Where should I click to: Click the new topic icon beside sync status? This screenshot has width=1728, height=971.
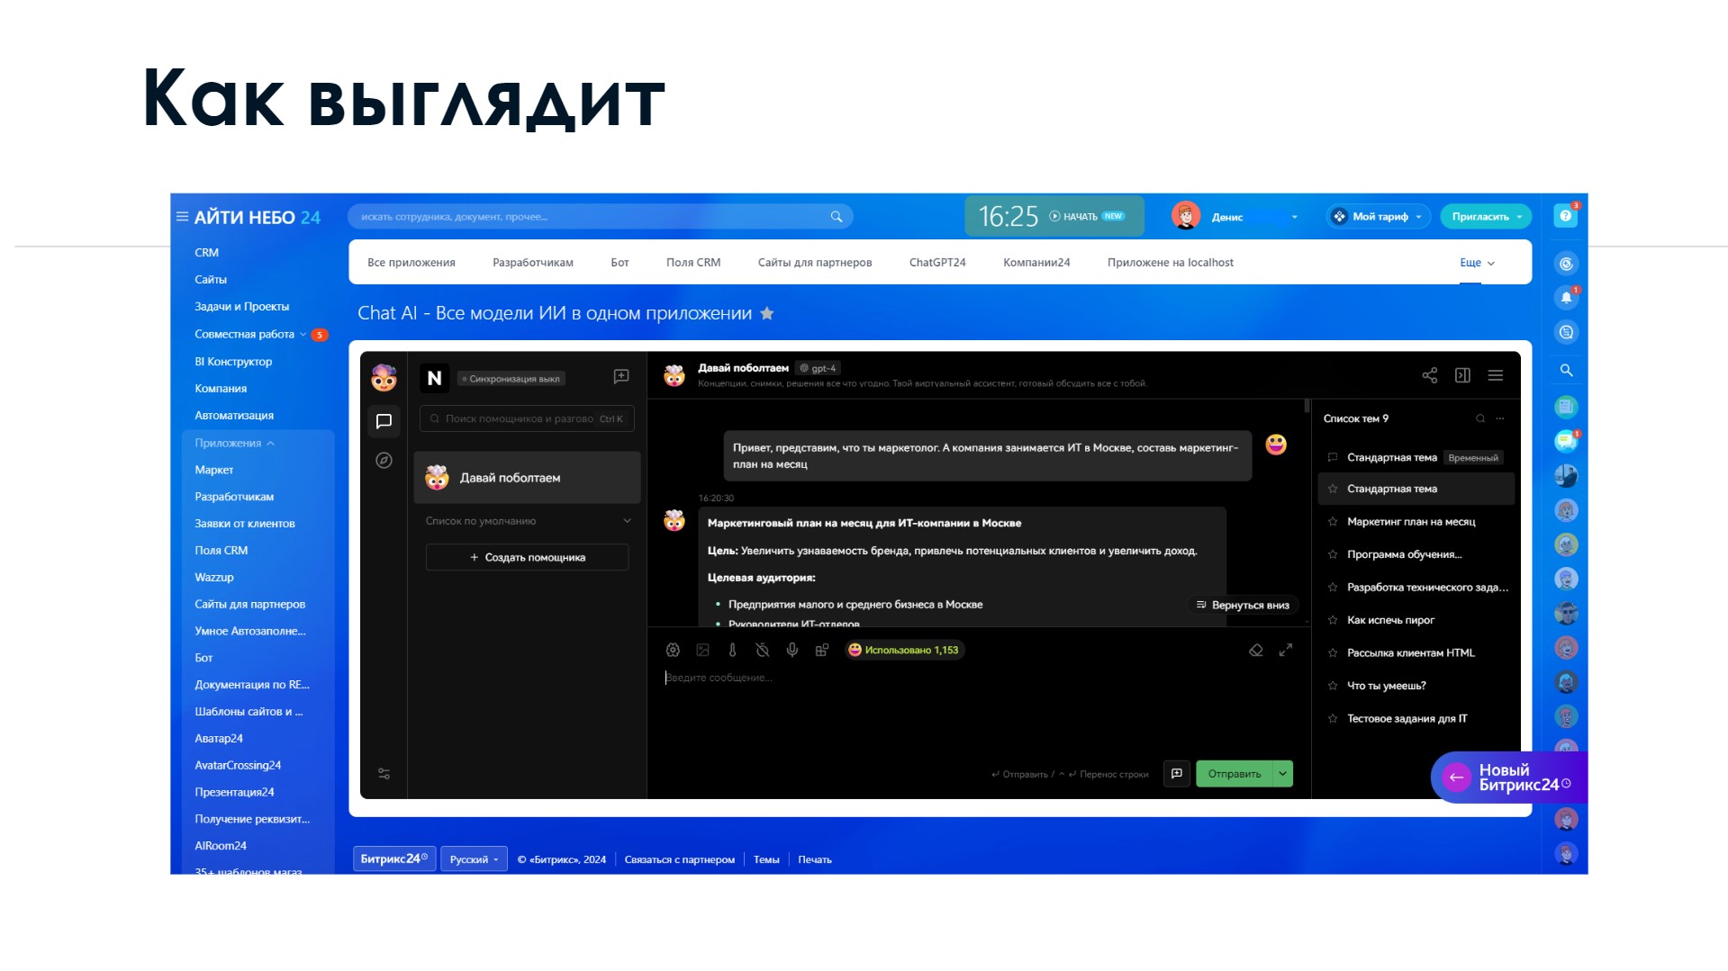pos(621,377)
